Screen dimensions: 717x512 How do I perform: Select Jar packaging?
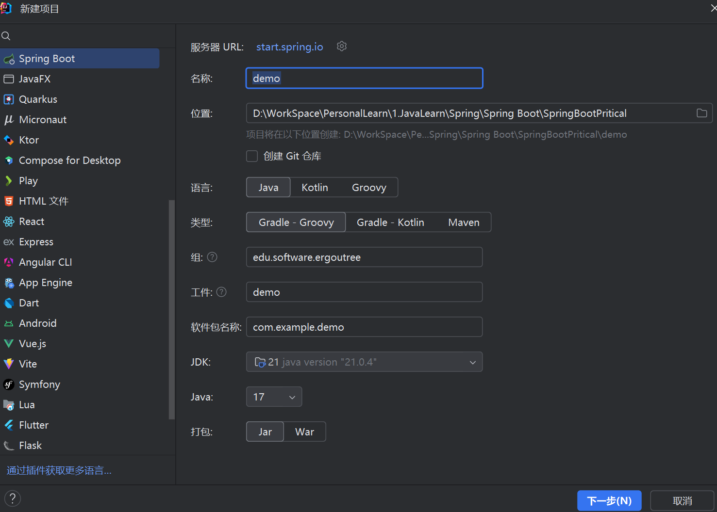point(265,432)
